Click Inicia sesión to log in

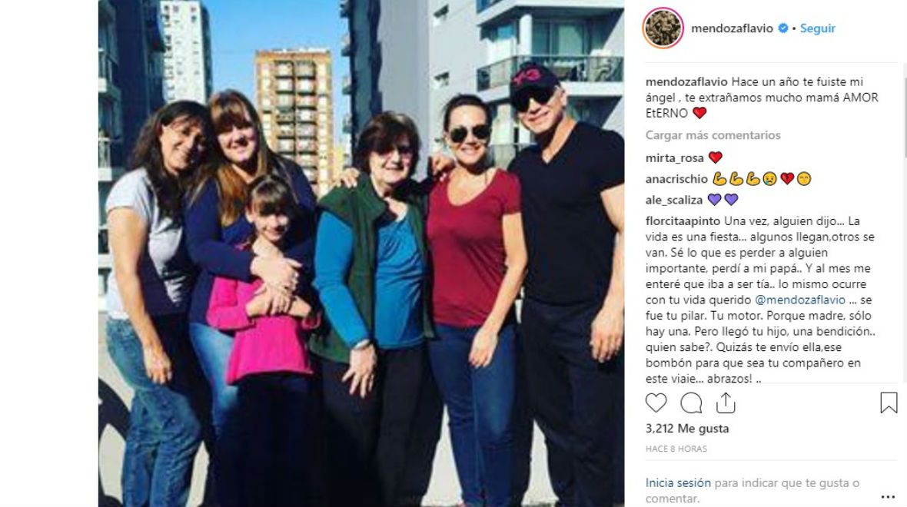tap(678, 482)
